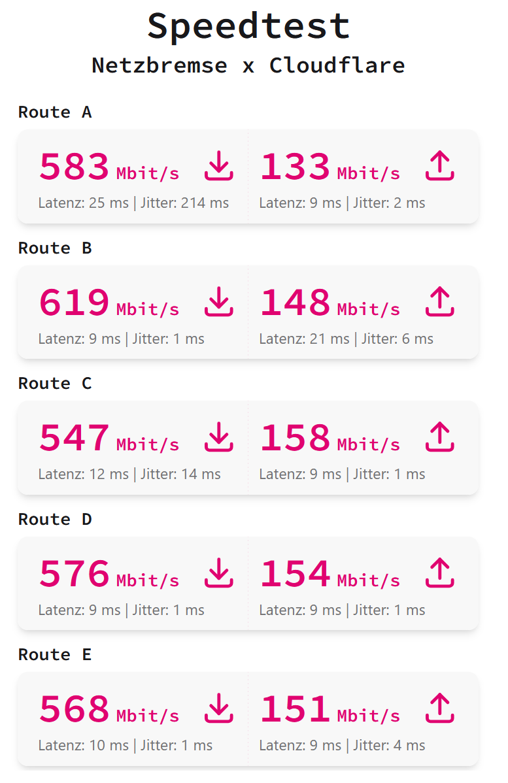
Task: Click Route C upload arrow icon
Action: (439, 437)
